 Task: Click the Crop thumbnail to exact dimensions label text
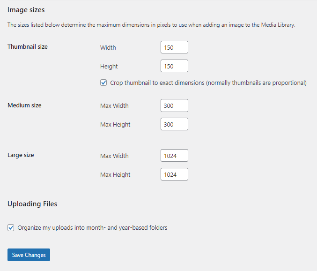coord(208,83)
